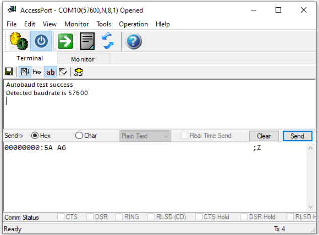
Task: Open help via blue question mark icon
Action: pos(133,41)
